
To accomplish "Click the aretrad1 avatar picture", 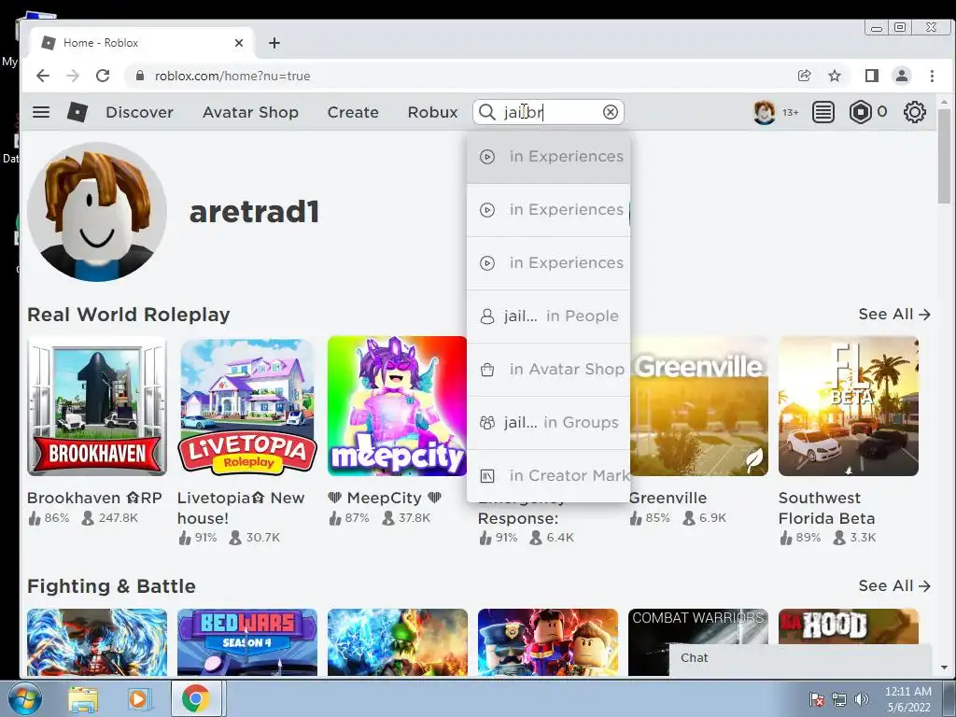I will pyautogui.click(x=97, y=212).
